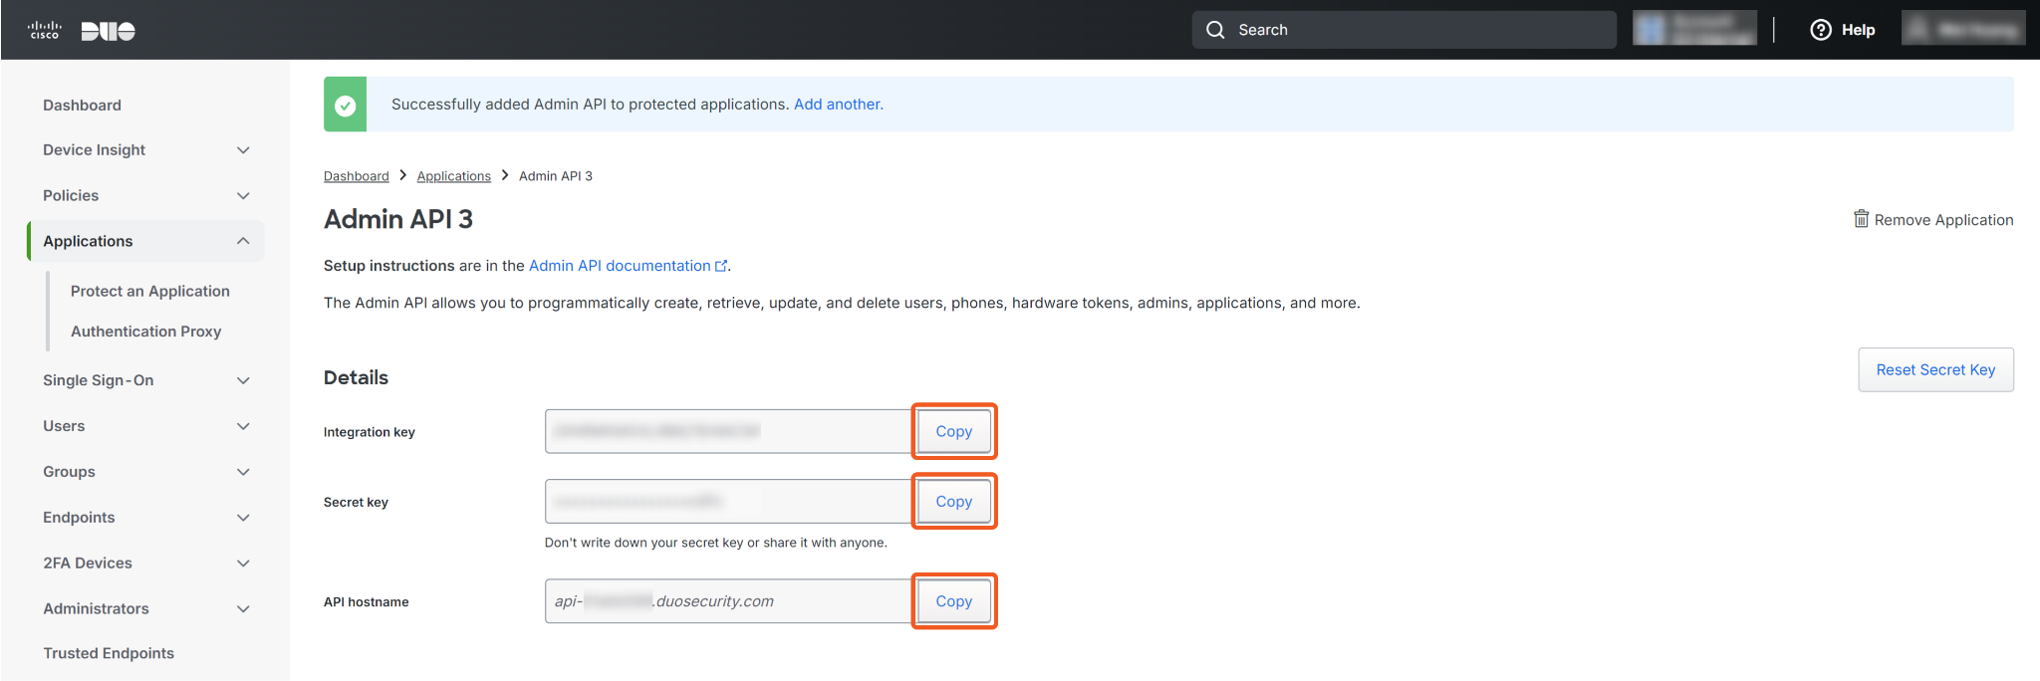Click the Cisco Duo logo

[x=82, y=31]
